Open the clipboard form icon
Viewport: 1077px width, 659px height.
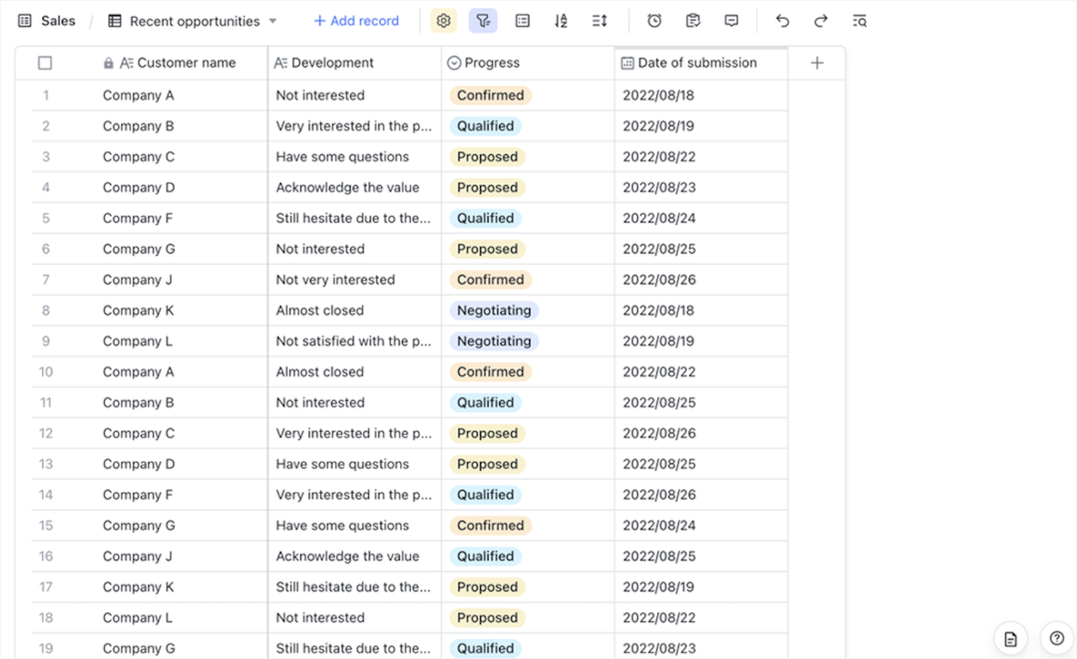click(x=693, y=21)
